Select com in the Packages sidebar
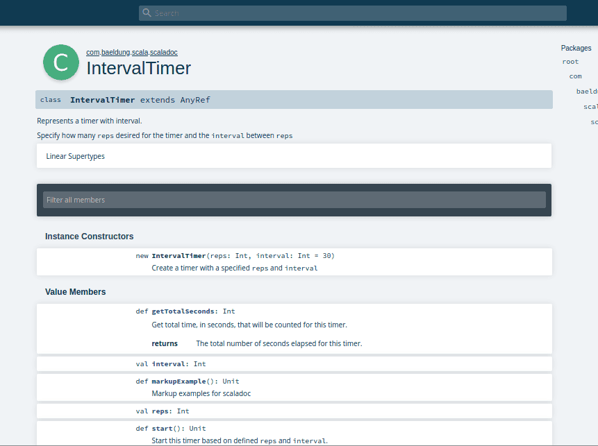The image size is (598, 446). coord(575,76)
